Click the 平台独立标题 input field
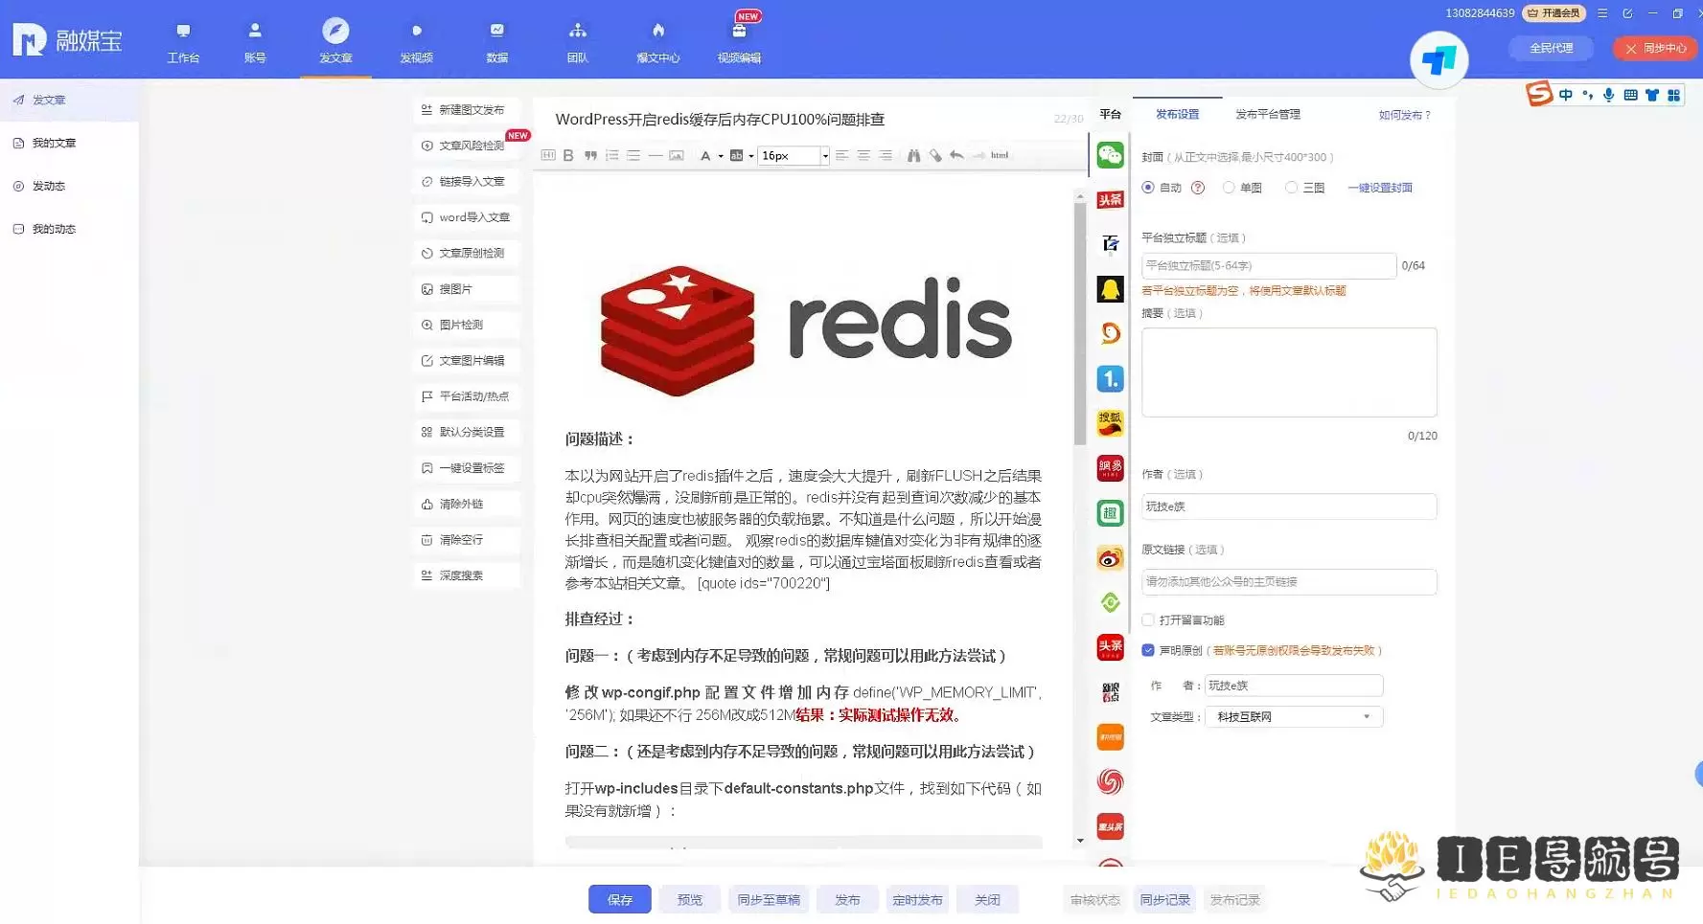1703x924 pixels. (1269, 265)
